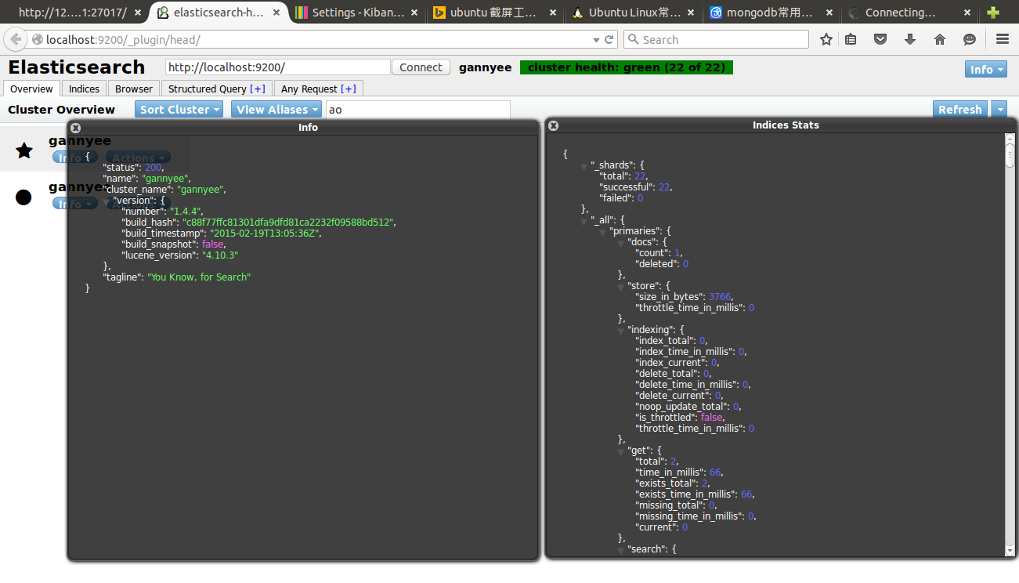Open the Pocket icon in the toolbar
Viewport: 1019px width, 583px height.
tap(880, 39)
